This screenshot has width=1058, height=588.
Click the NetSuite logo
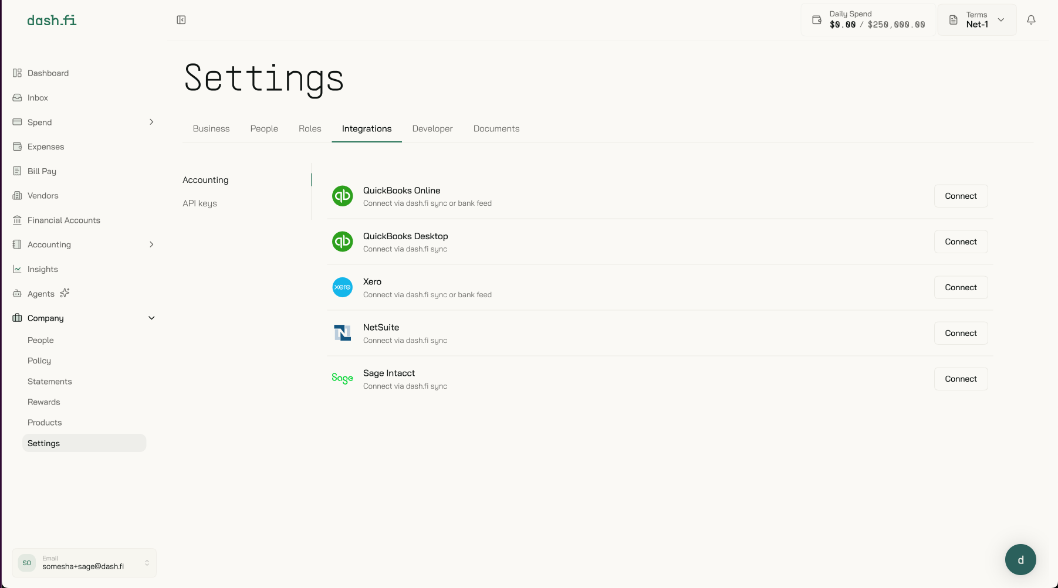click(343, 333)
